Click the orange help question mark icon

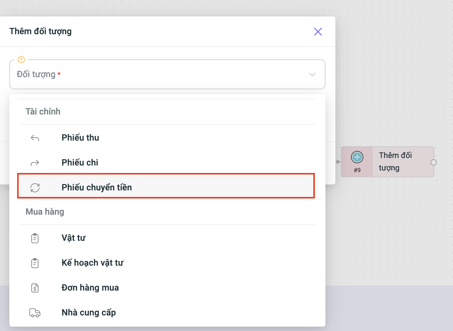pos(21,59)
